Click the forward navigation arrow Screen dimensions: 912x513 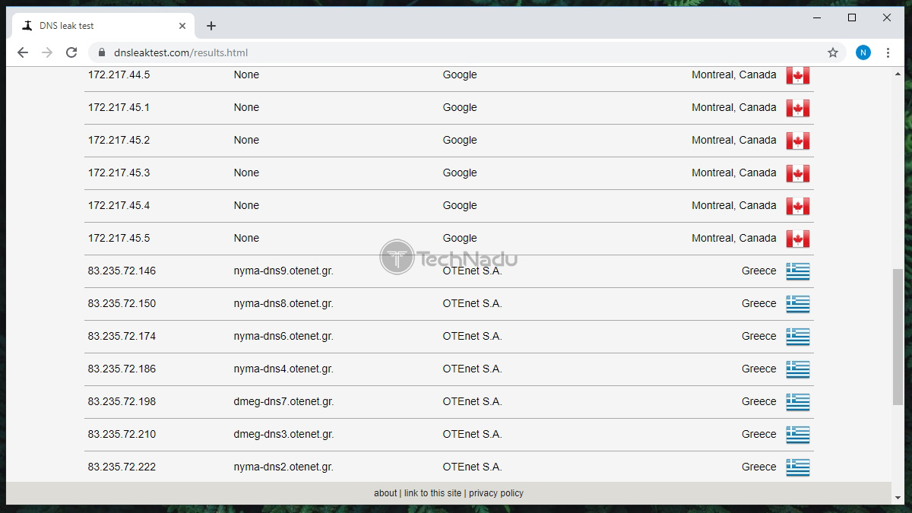47,52
